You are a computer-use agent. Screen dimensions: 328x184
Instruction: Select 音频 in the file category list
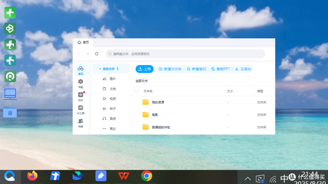coord(113,119)
